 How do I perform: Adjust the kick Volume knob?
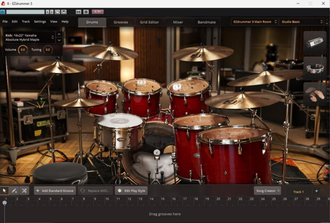23,50
